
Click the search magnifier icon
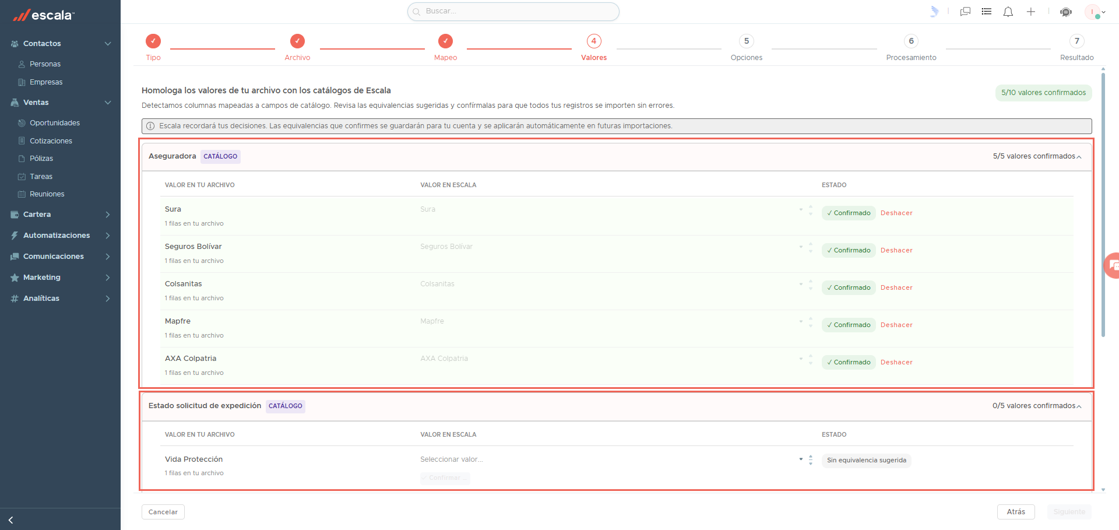(417, 12)
